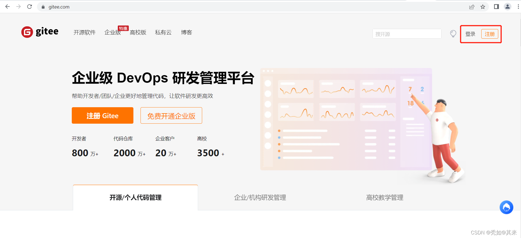The width and height of the screenshot is (521, 238).
Task: Click the 开发者 800 万+ stat
Action: tap(85, 147)
